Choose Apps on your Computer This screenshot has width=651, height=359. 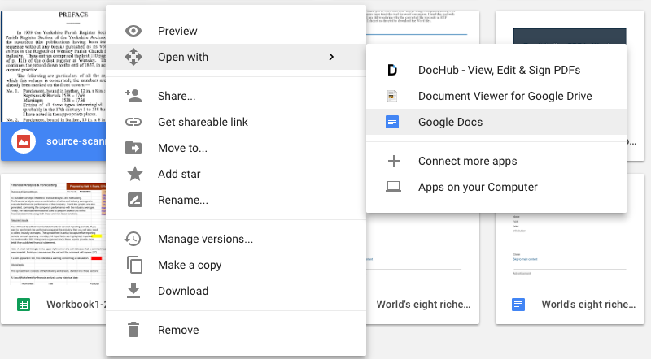pyautogui.click(x=478, y=187)
